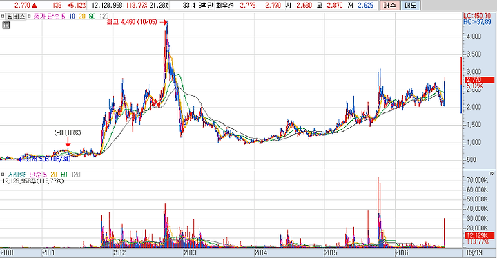
Task: Select the 20-day price moving average
Action: pyautogui.click(x=82, y=16)
